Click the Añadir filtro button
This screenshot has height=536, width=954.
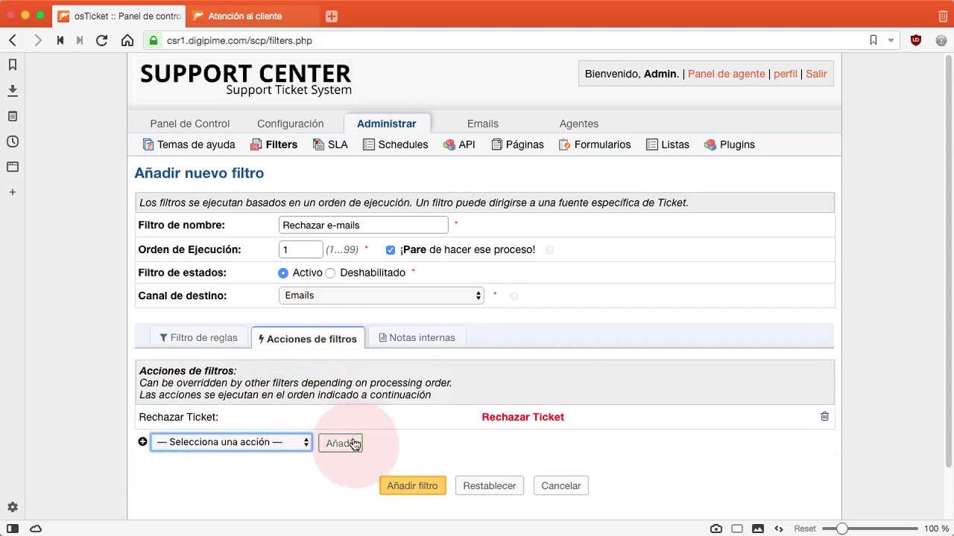pyautogui.click(x=412, y=485)
